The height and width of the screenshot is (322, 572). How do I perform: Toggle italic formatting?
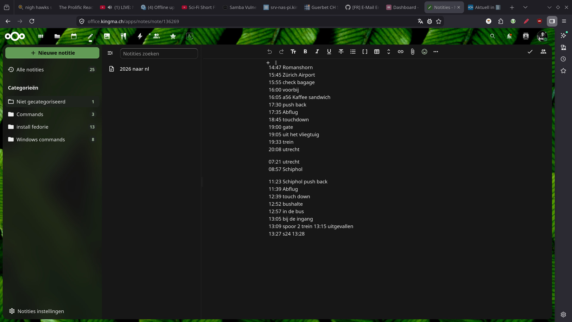[x=317, y=52]
